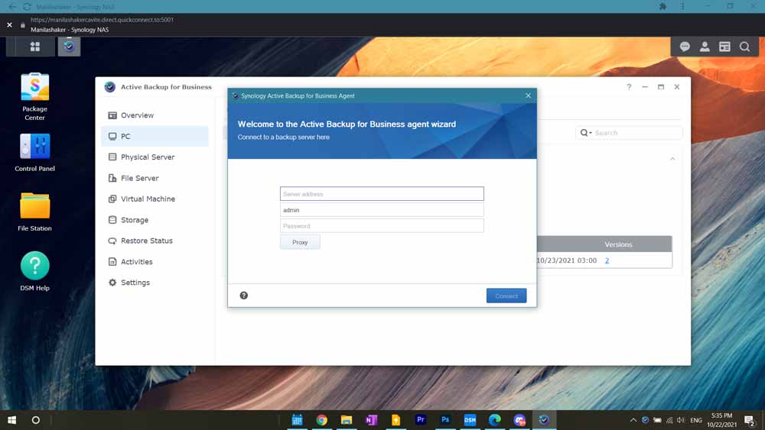This screenshot has height=430, width=765.
Task: Open OneNote from taskbar
Action: [371, 420]
